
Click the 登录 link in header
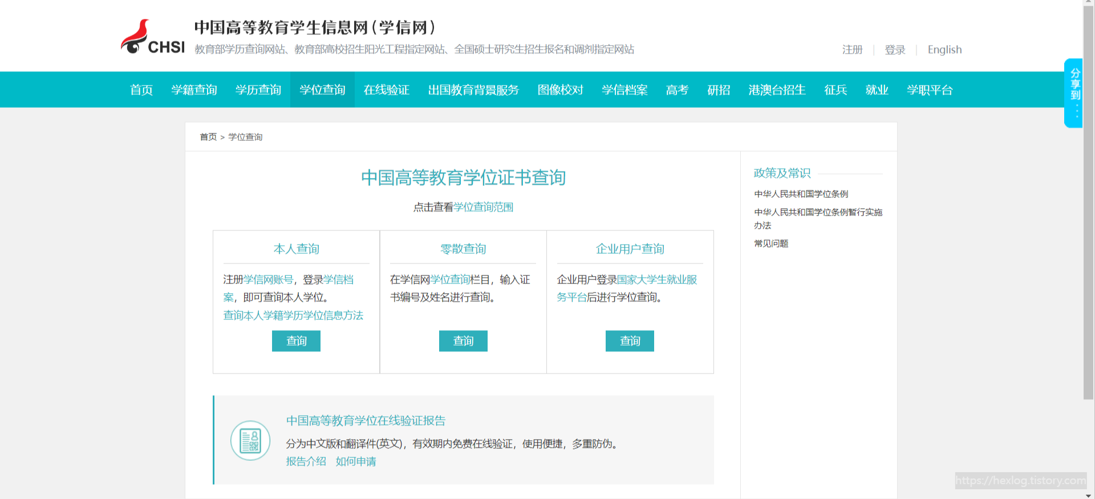[x=895, y=50]
